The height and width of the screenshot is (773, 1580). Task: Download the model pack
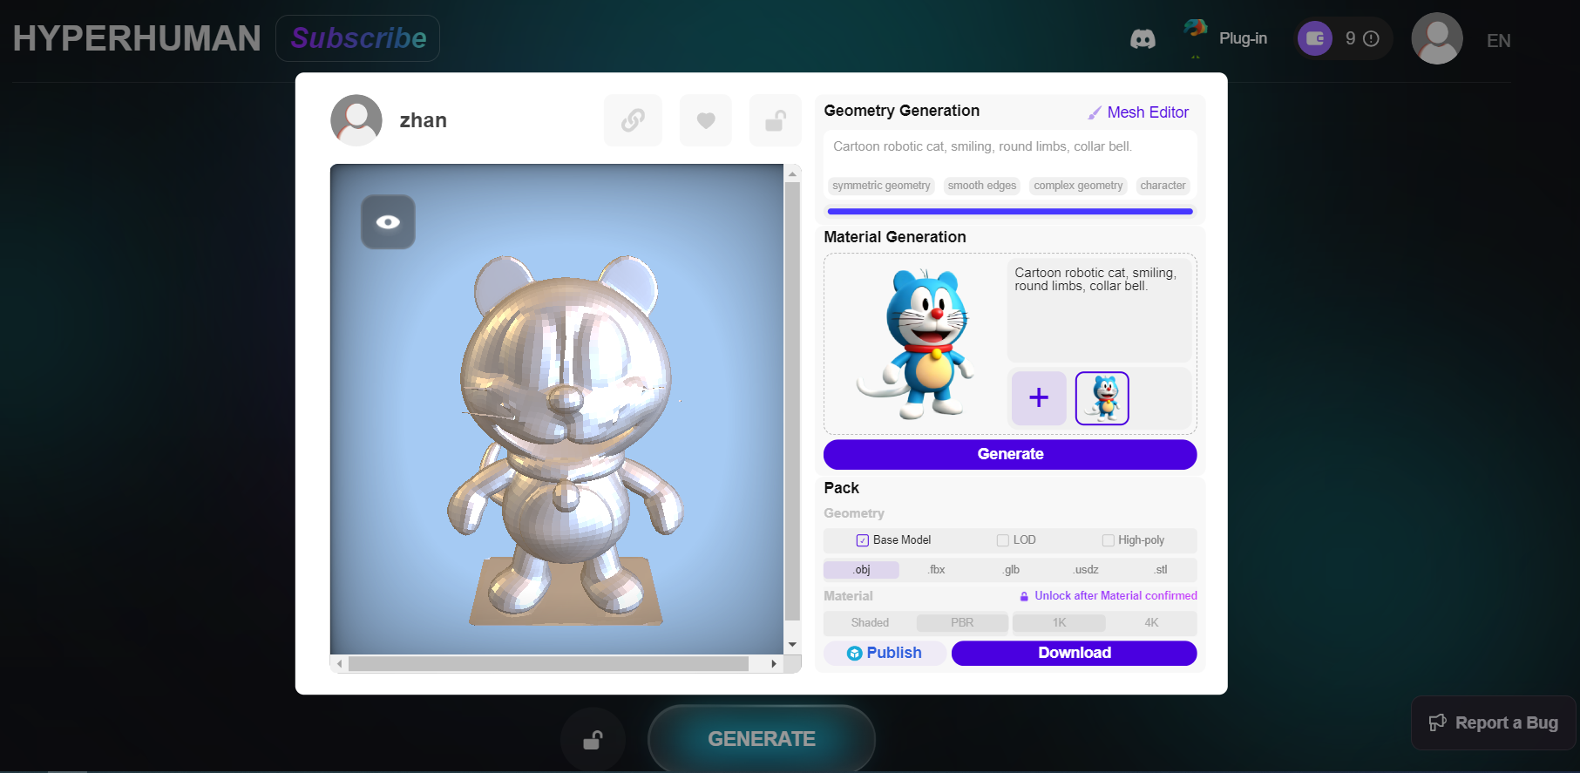tap(1074, 653)
